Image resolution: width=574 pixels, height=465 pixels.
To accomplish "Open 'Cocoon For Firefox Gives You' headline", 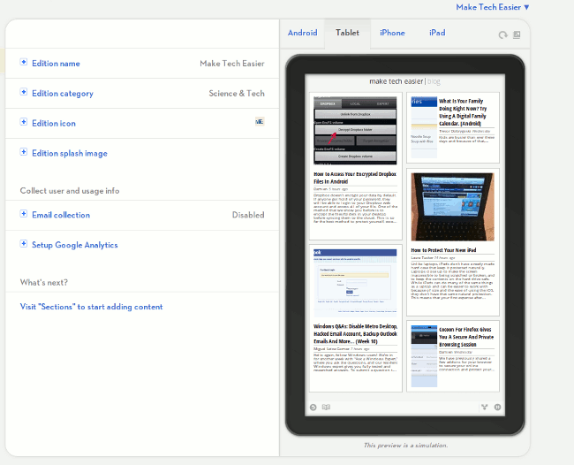I will coord(466,337).
